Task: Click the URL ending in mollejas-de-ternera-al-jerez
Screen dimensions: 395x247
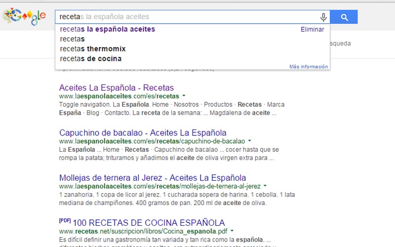Action: (x=160, y=186)
